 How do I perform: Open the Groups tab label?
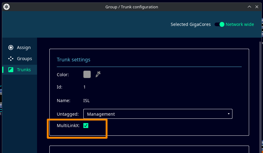pos(24,59)
